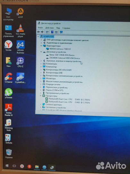
Task: Click the Диспетчер устройств window title
Action: click(51, 24)
